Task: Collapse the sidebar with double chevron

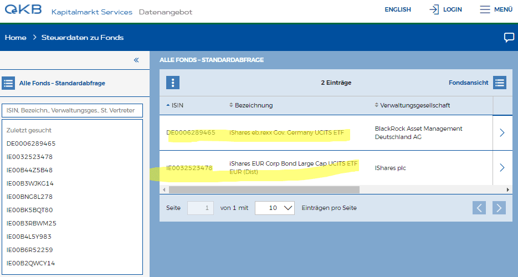Action: click(x=136, y=60)
